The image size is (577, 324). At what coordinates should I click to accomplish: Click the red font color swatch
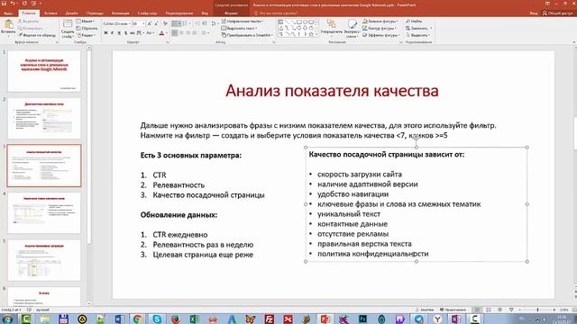coord(161,33)
